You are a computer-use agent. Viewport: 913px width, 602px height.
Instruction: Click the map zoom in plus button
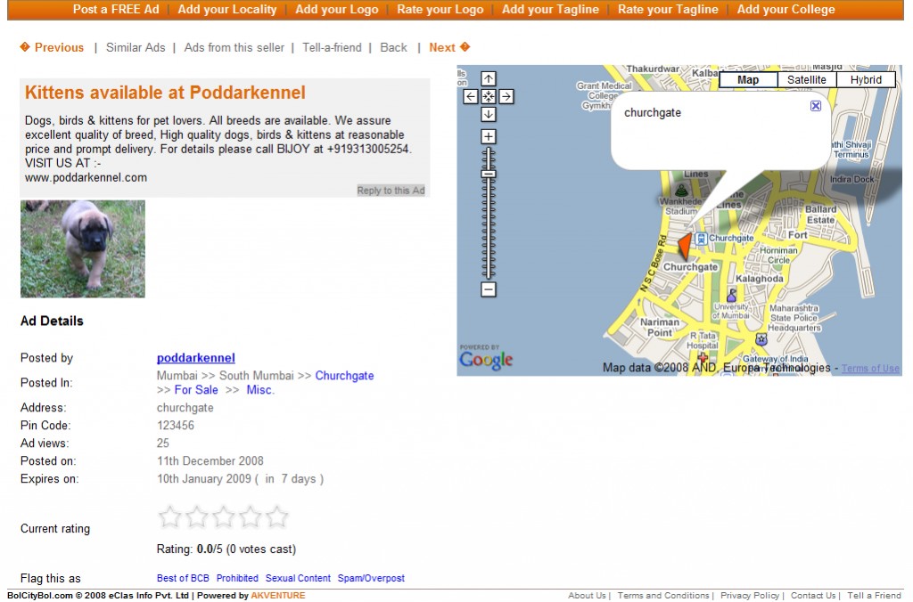tap(489, 136)
